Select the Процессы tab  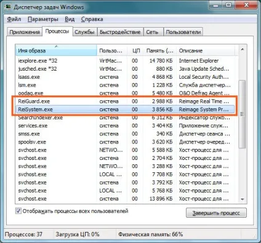tap(57, 31)
